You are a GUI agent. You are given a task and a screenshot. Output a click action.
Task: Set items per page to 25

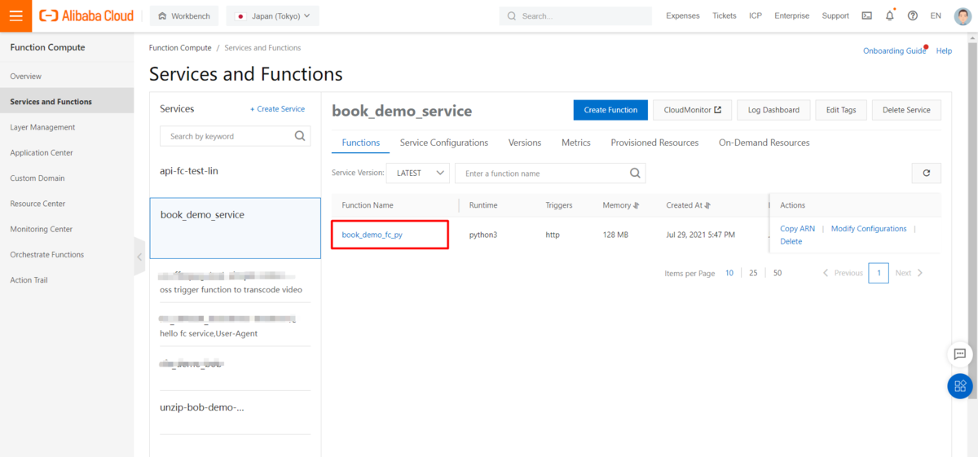click(753, 273)
